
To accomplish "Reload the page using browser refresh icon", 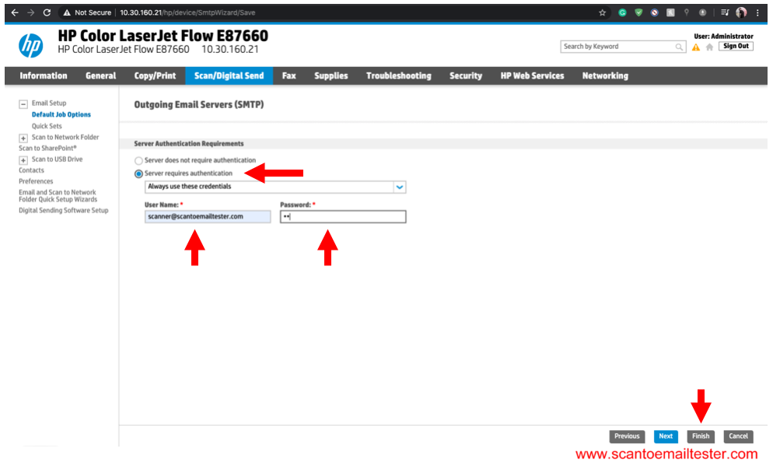I will point(47,12).
